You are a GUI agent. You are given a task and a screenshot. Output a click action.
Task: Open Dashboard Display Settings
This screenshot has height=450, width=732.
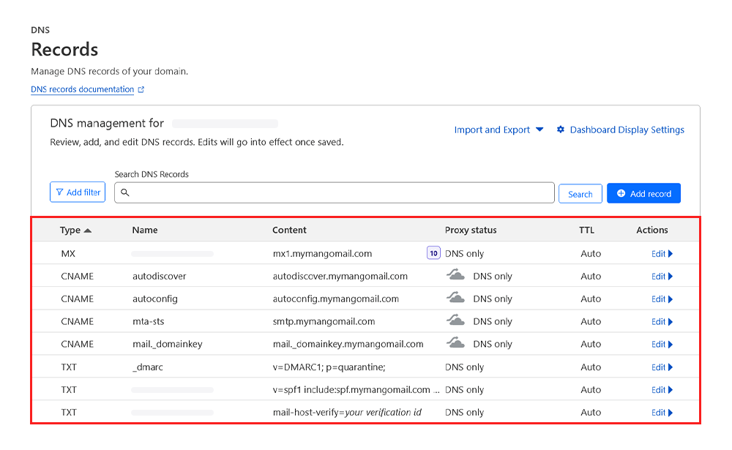tap(627, 130)
